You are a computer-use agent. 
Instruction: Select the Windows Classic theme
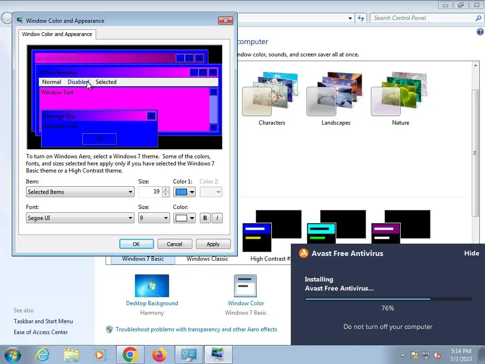[x=207, y=259]
